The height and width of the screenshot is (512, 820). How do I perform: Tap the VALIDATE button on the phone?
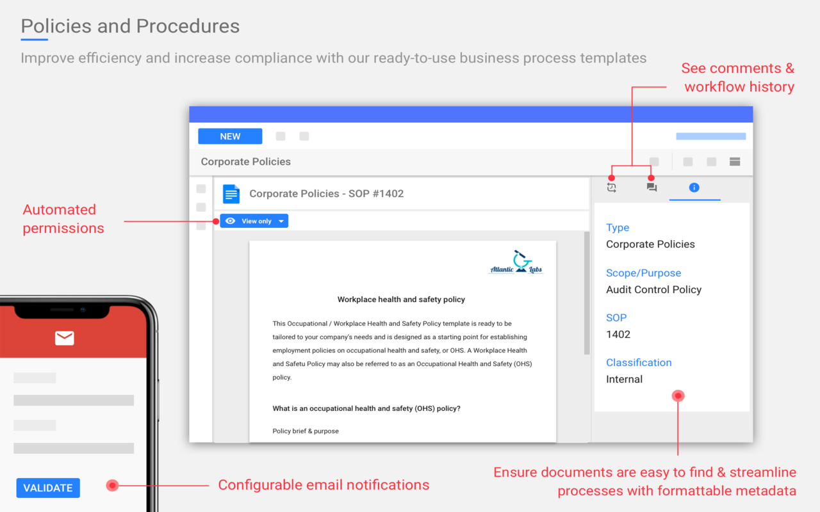point(48,488)
